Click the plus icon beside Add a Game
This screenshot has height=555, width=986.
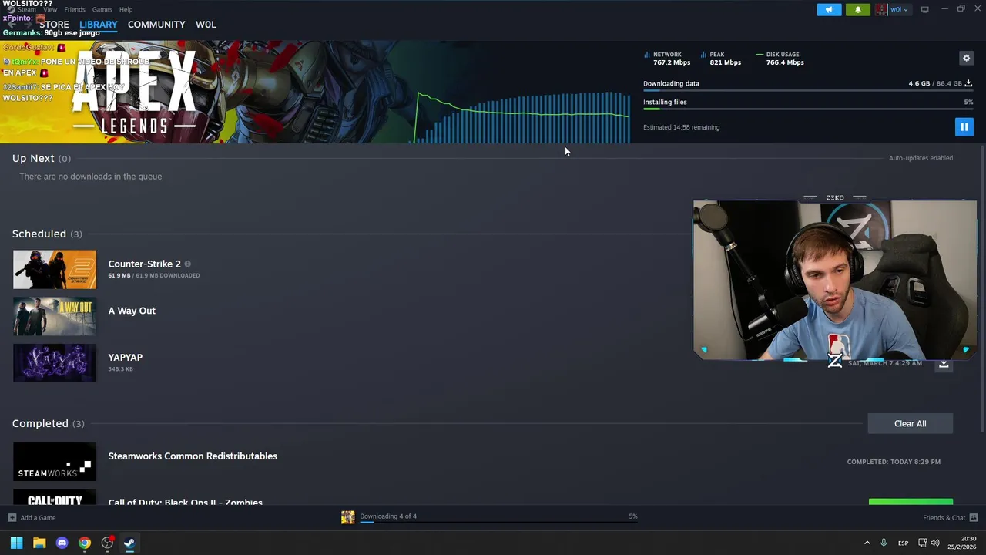point(12,517)
